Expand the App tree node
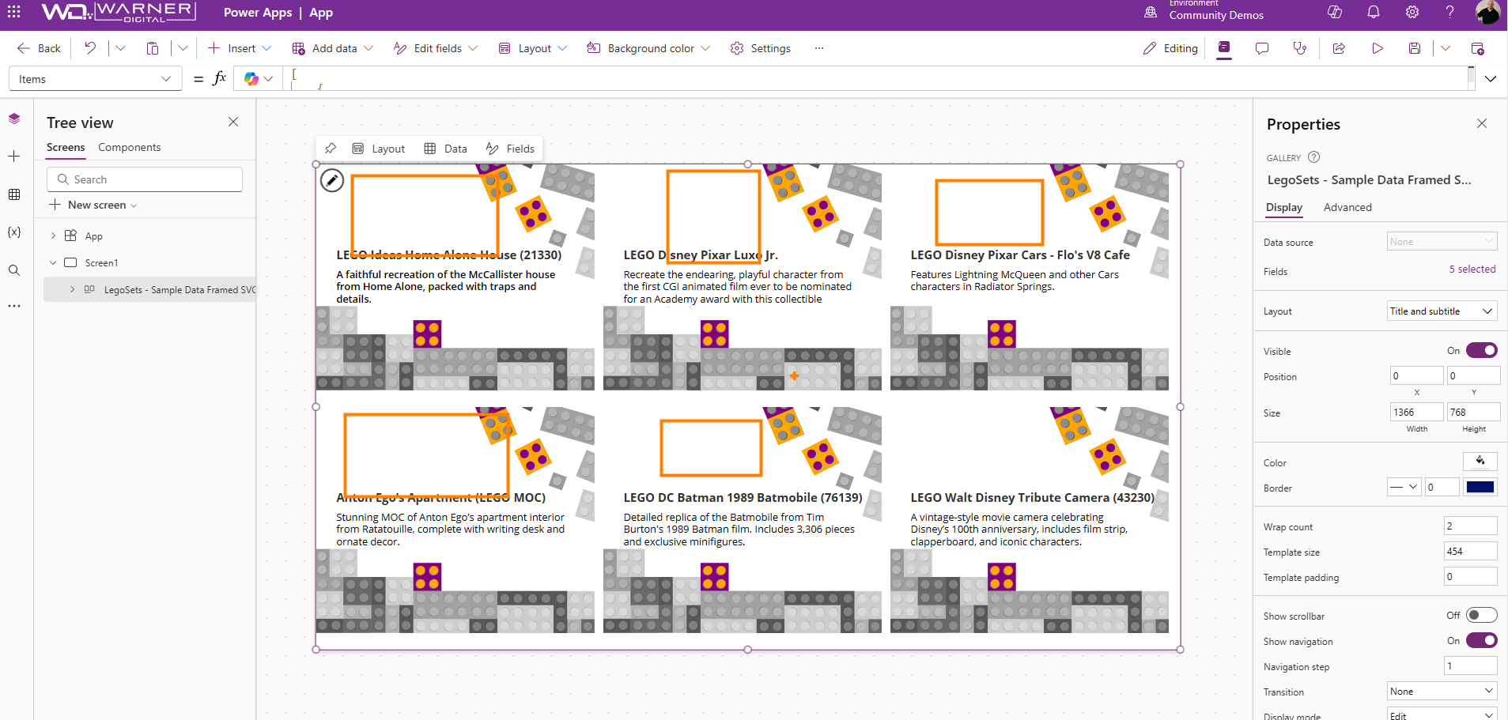The height and width of the screenshot is (720, 1508). (53, 236)
